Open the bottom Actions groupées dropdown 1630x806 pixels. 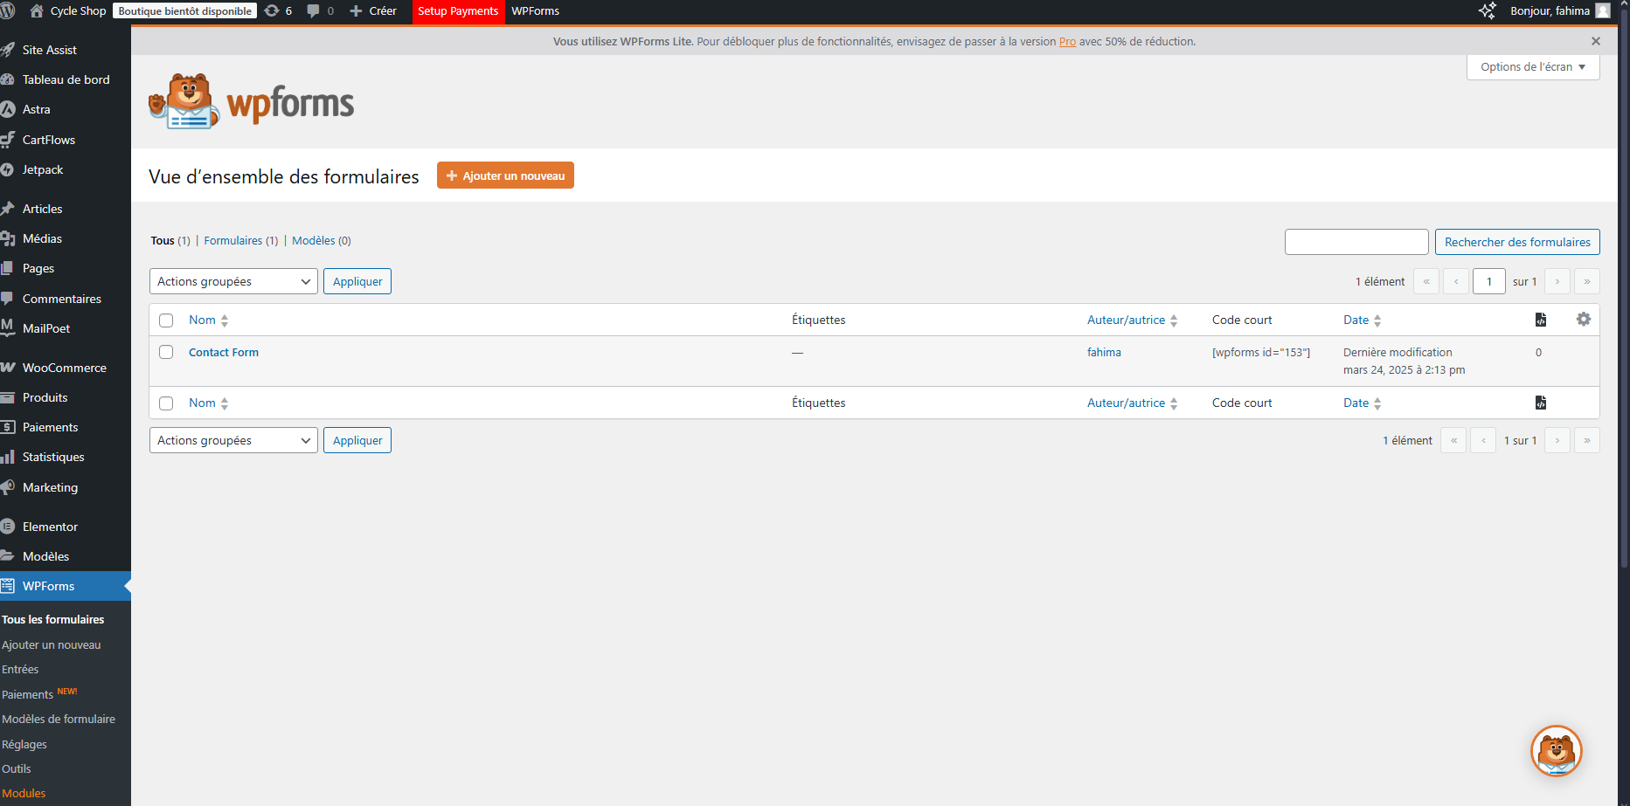tap(233, 440)
